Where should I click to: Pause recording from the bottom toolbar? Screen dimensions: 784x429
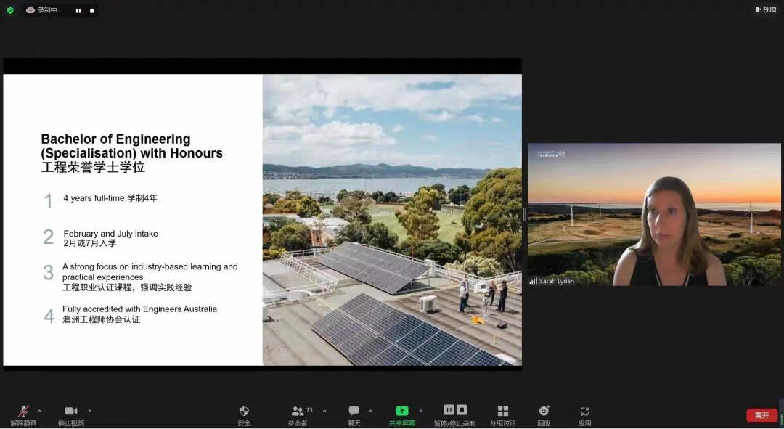(x=449, y=410)
